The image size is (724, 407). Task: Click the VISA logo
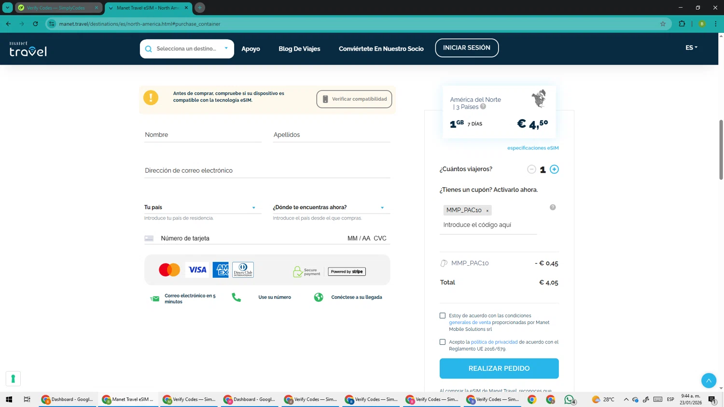point(197,270)
